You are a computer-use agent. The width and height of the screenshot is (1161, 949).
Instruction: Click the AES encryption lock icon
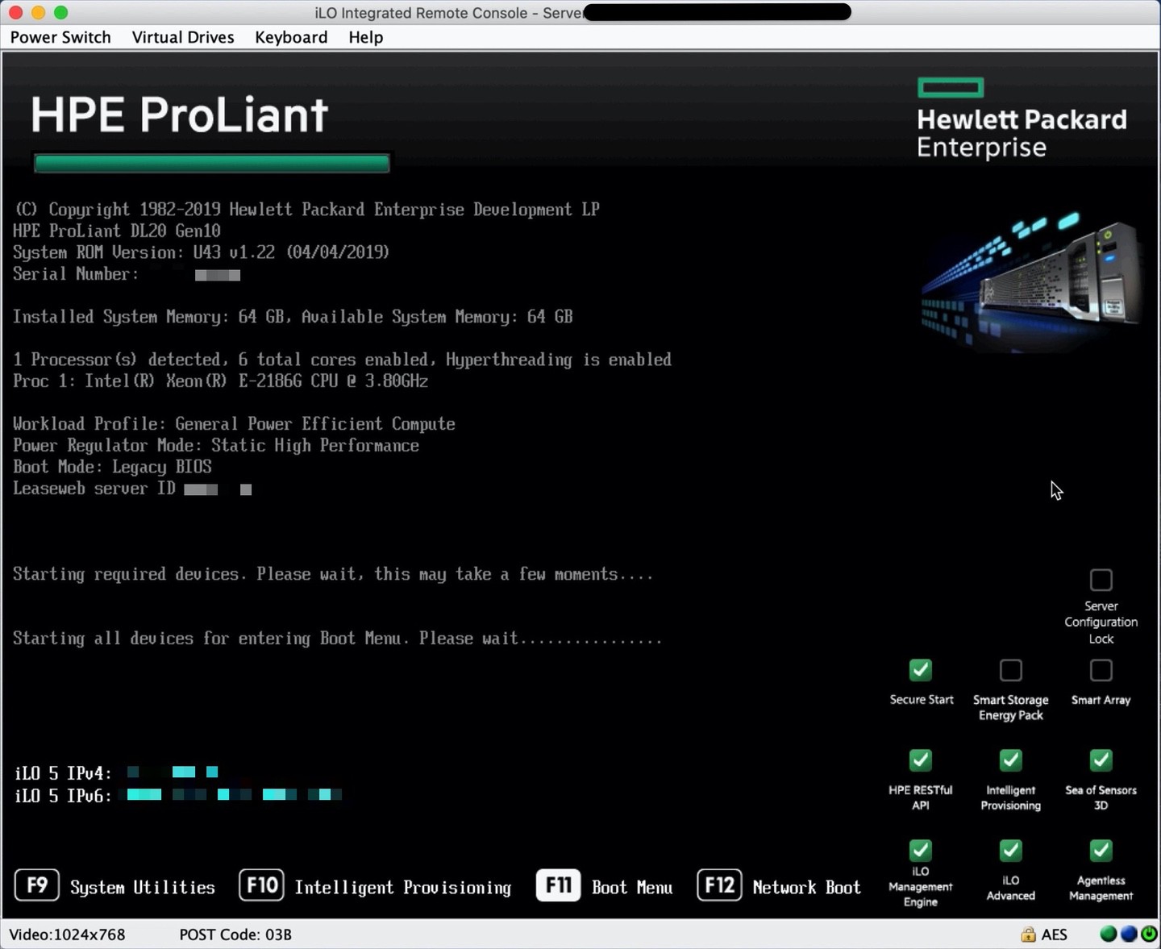tap(1028, 934)
